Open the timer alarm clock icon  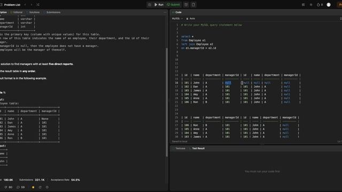[186, 5]
